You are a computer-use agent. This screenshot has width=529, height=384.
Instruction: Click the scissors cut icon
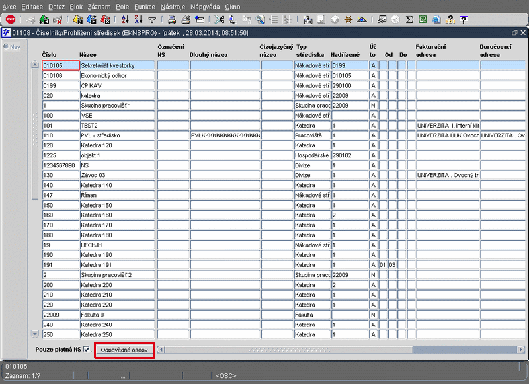[x=220, y=20]
